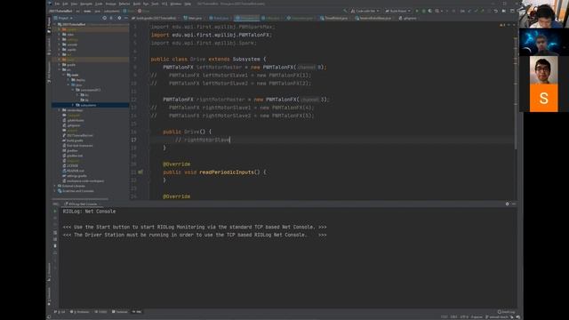The height and width of the screenshot is (320, 569).
Task: Expand the Scratches and Consoles node
Action: (55, 191)
